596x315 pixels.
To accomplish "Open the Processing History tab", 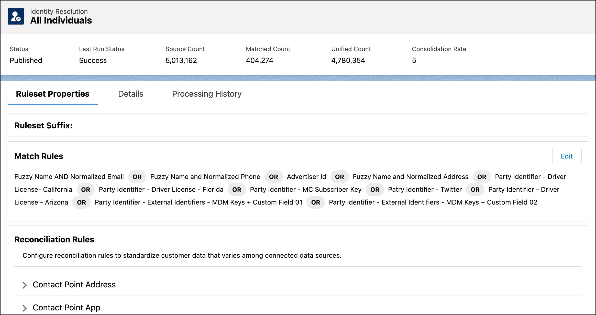I will click(x=207, y=94).
